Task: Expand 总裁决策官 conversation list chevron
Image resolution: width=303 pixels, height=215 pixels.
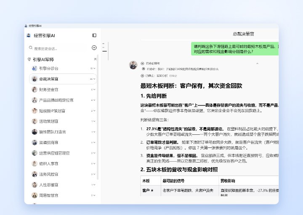Action: (x=94, y=79)
